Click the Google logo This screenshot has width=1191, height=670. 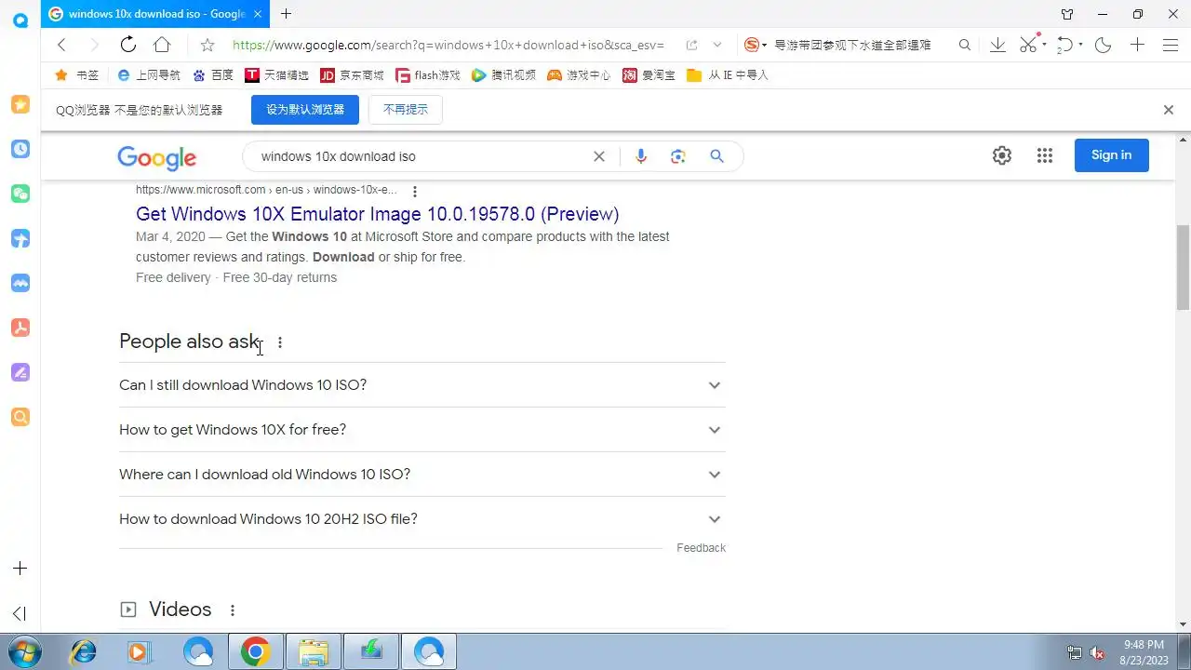[x=156, y=157]
